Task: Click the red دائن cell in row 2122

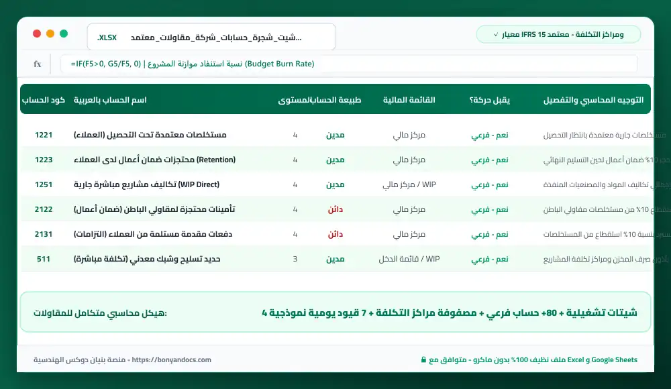Action: [x=335, y=209]
